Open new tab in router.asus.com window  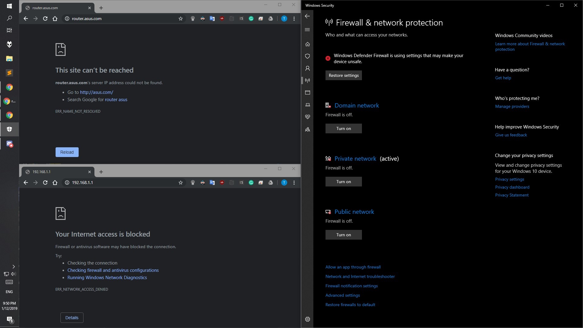coord(101,8)
